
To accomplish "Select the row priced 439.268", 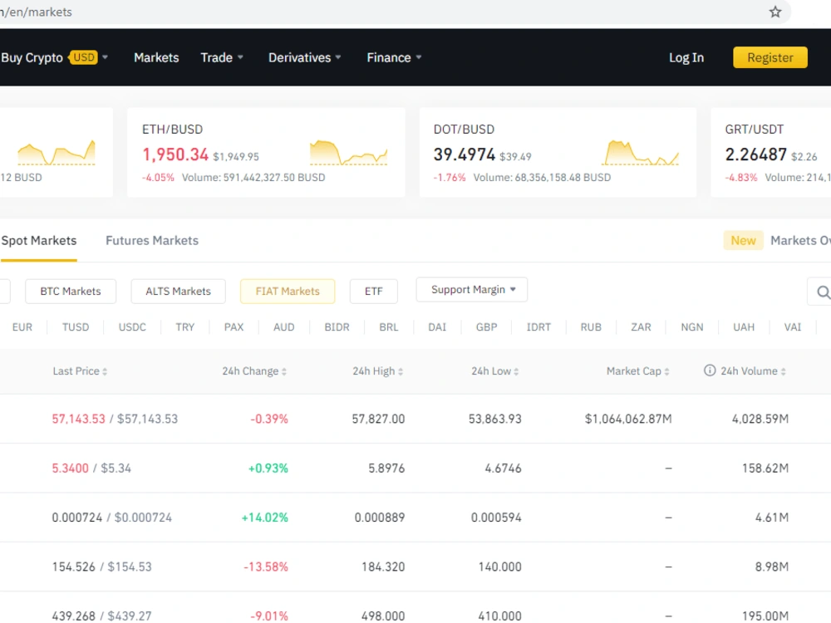I will tap(415, 608).
